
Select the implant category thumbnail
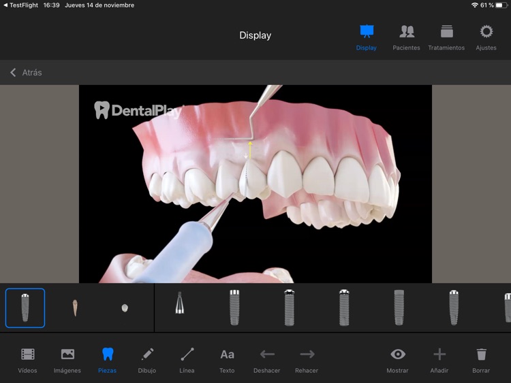(25, 308)
